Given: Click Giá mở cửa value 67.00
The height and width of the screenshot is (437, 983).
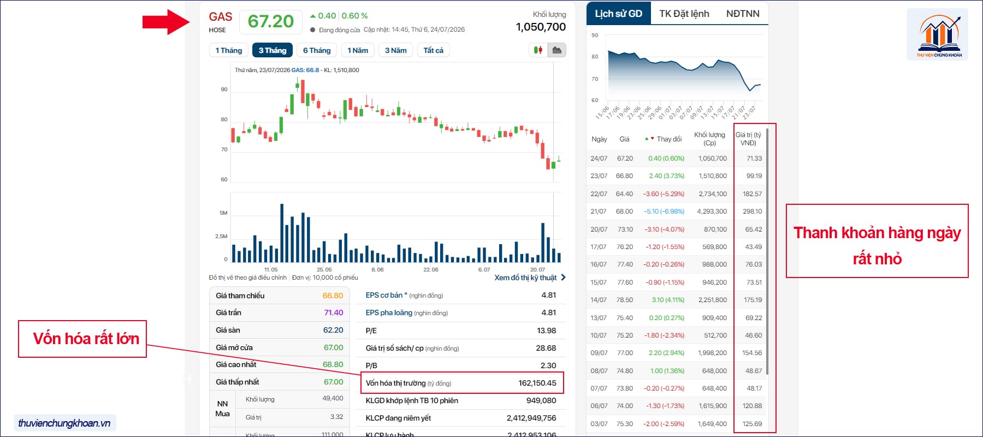Looking at the screenshot, I should (x=333, y=347).
